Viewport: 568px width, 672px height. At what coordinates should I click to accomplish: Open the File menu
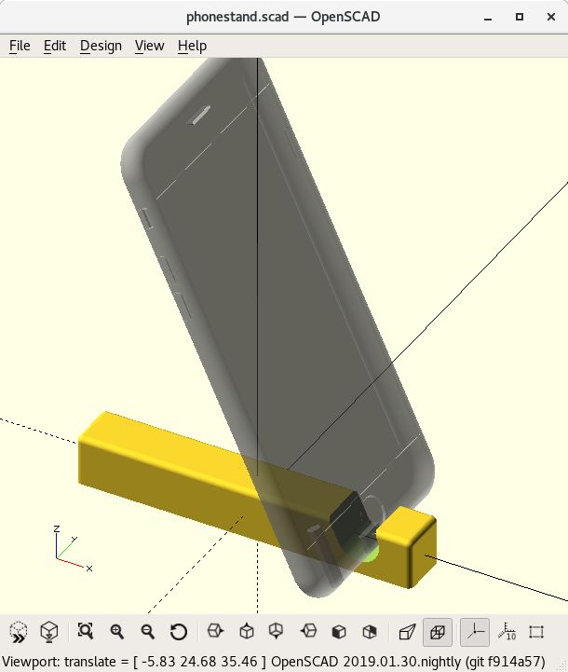click(x=20, y=46)
